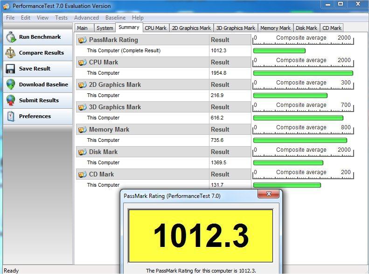369x274 pixels.
Task: Click the CPU result value 1954.8
Action: click(218, 73)
